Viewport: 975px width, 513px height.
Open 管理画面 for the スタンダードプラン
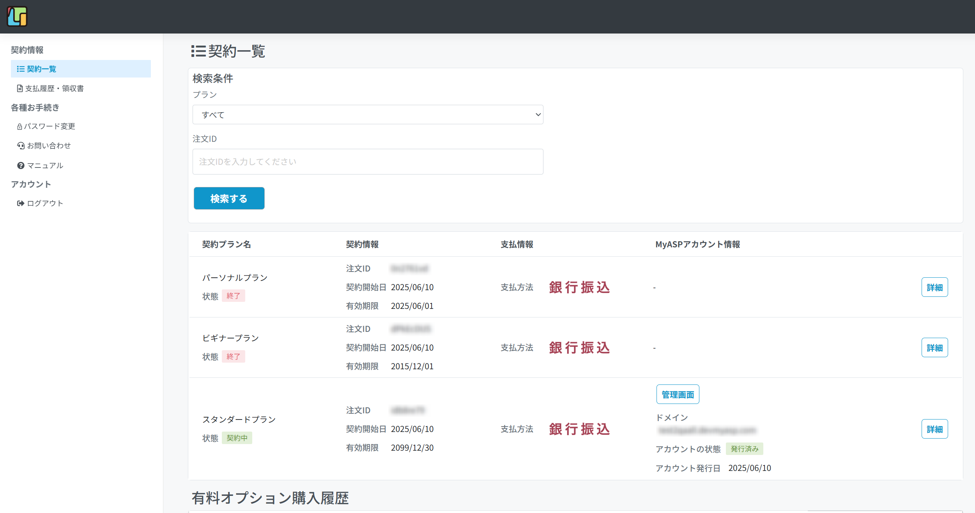tap(678, 395)
